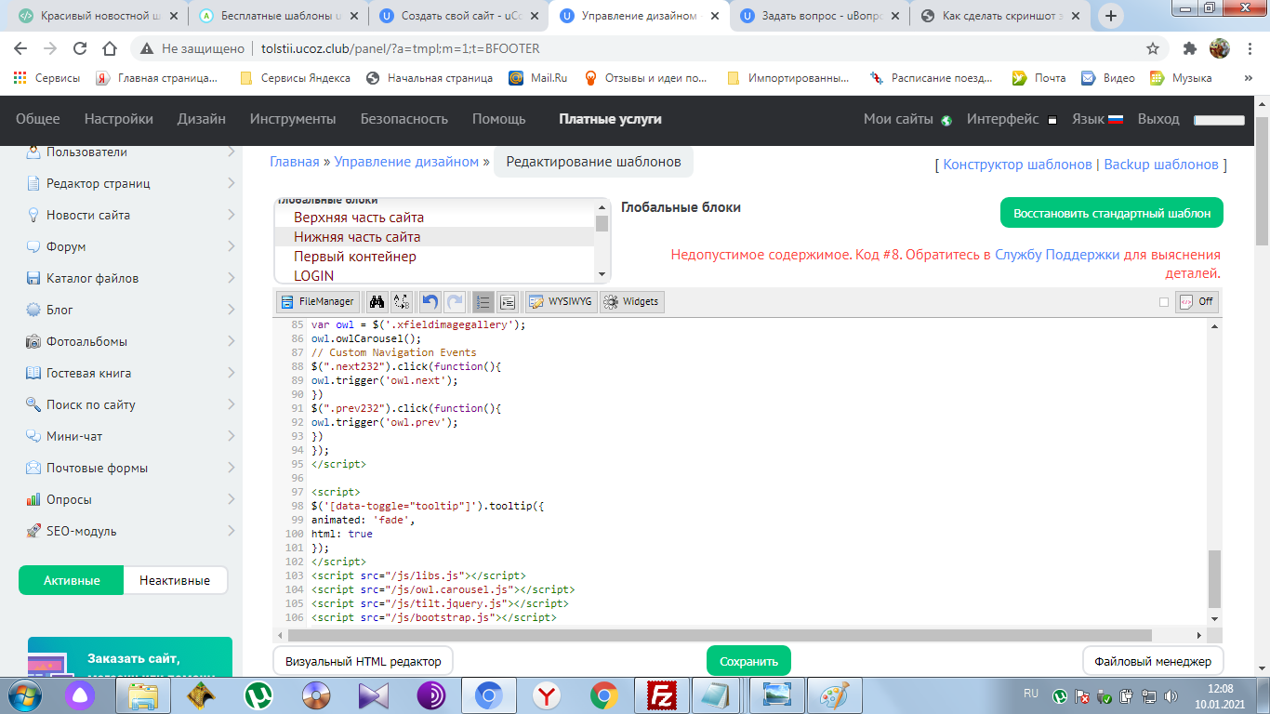Viewport: 1270px width, 714px height.
Task: Expand the Форум sidebar section
Action: point(231,246)
